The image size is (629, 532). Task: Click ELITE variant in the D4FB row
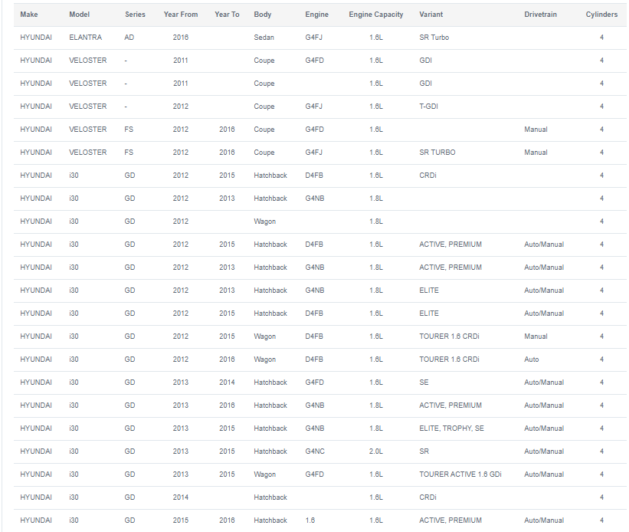click(x=429, y=314)
